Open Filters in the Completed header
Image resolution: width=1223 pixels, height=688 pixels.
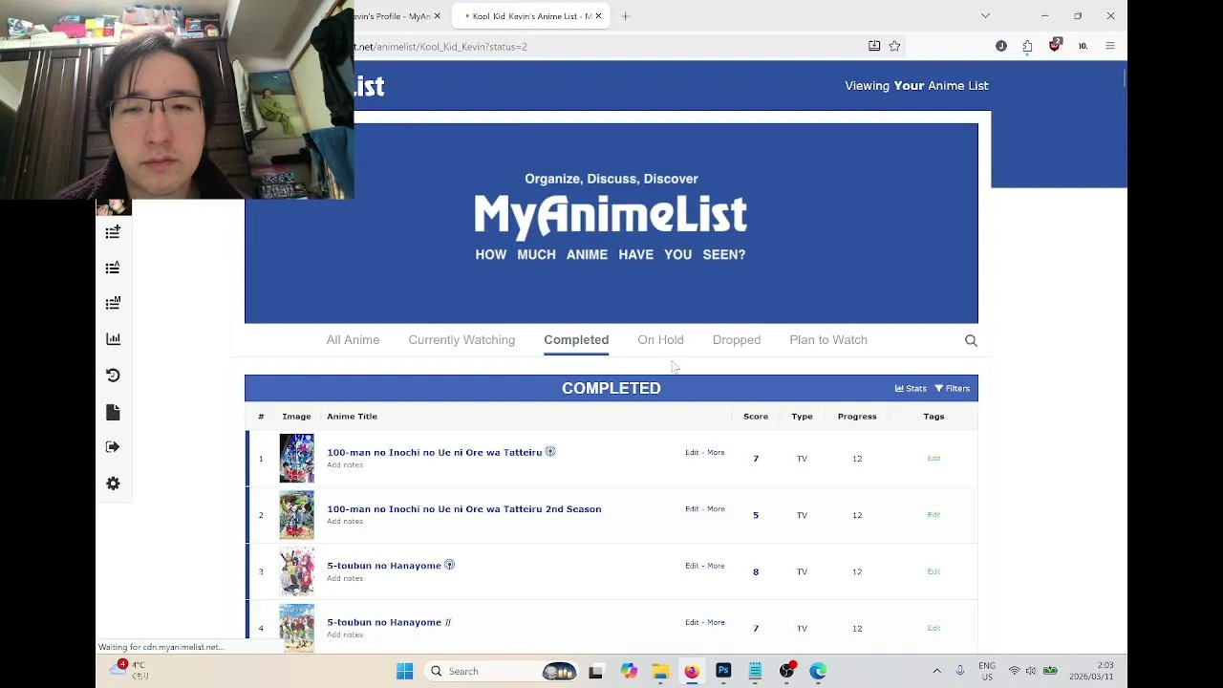[953, 389]
